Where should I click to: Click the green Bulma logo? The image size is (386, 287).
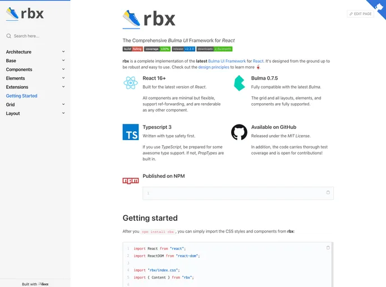pos(239,83)
